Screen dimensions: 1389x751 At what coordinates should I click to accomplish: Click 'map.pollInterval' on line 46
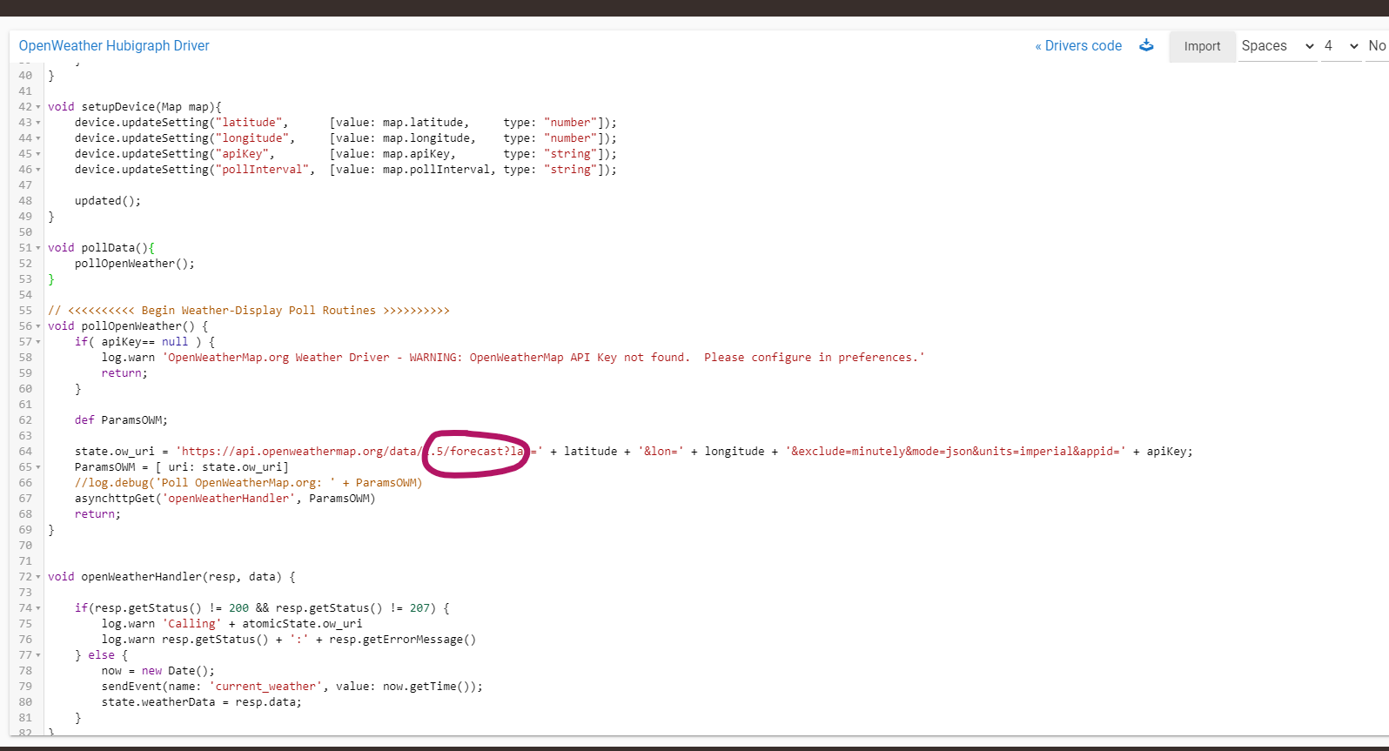coord(436,170)
